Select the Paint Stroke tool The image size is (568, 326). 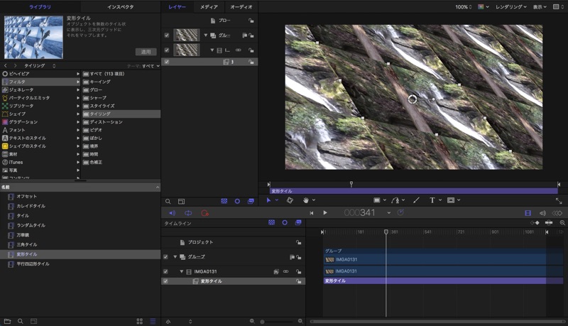tap(416, 200)
